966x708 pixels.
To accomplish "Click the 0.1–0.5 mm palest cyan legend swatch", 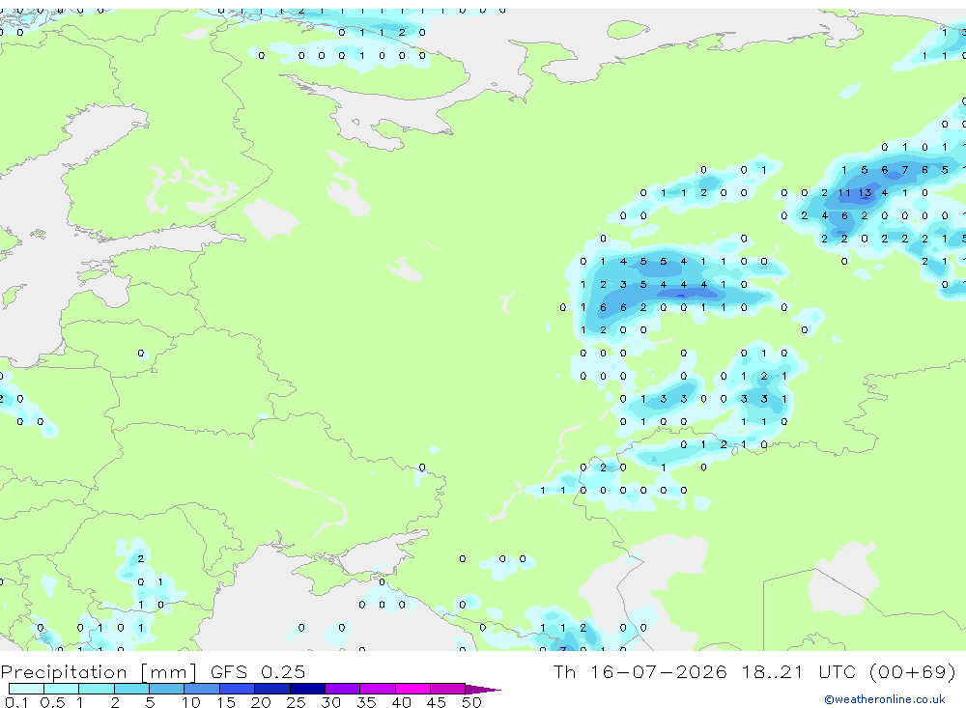I will click(26, 689).
